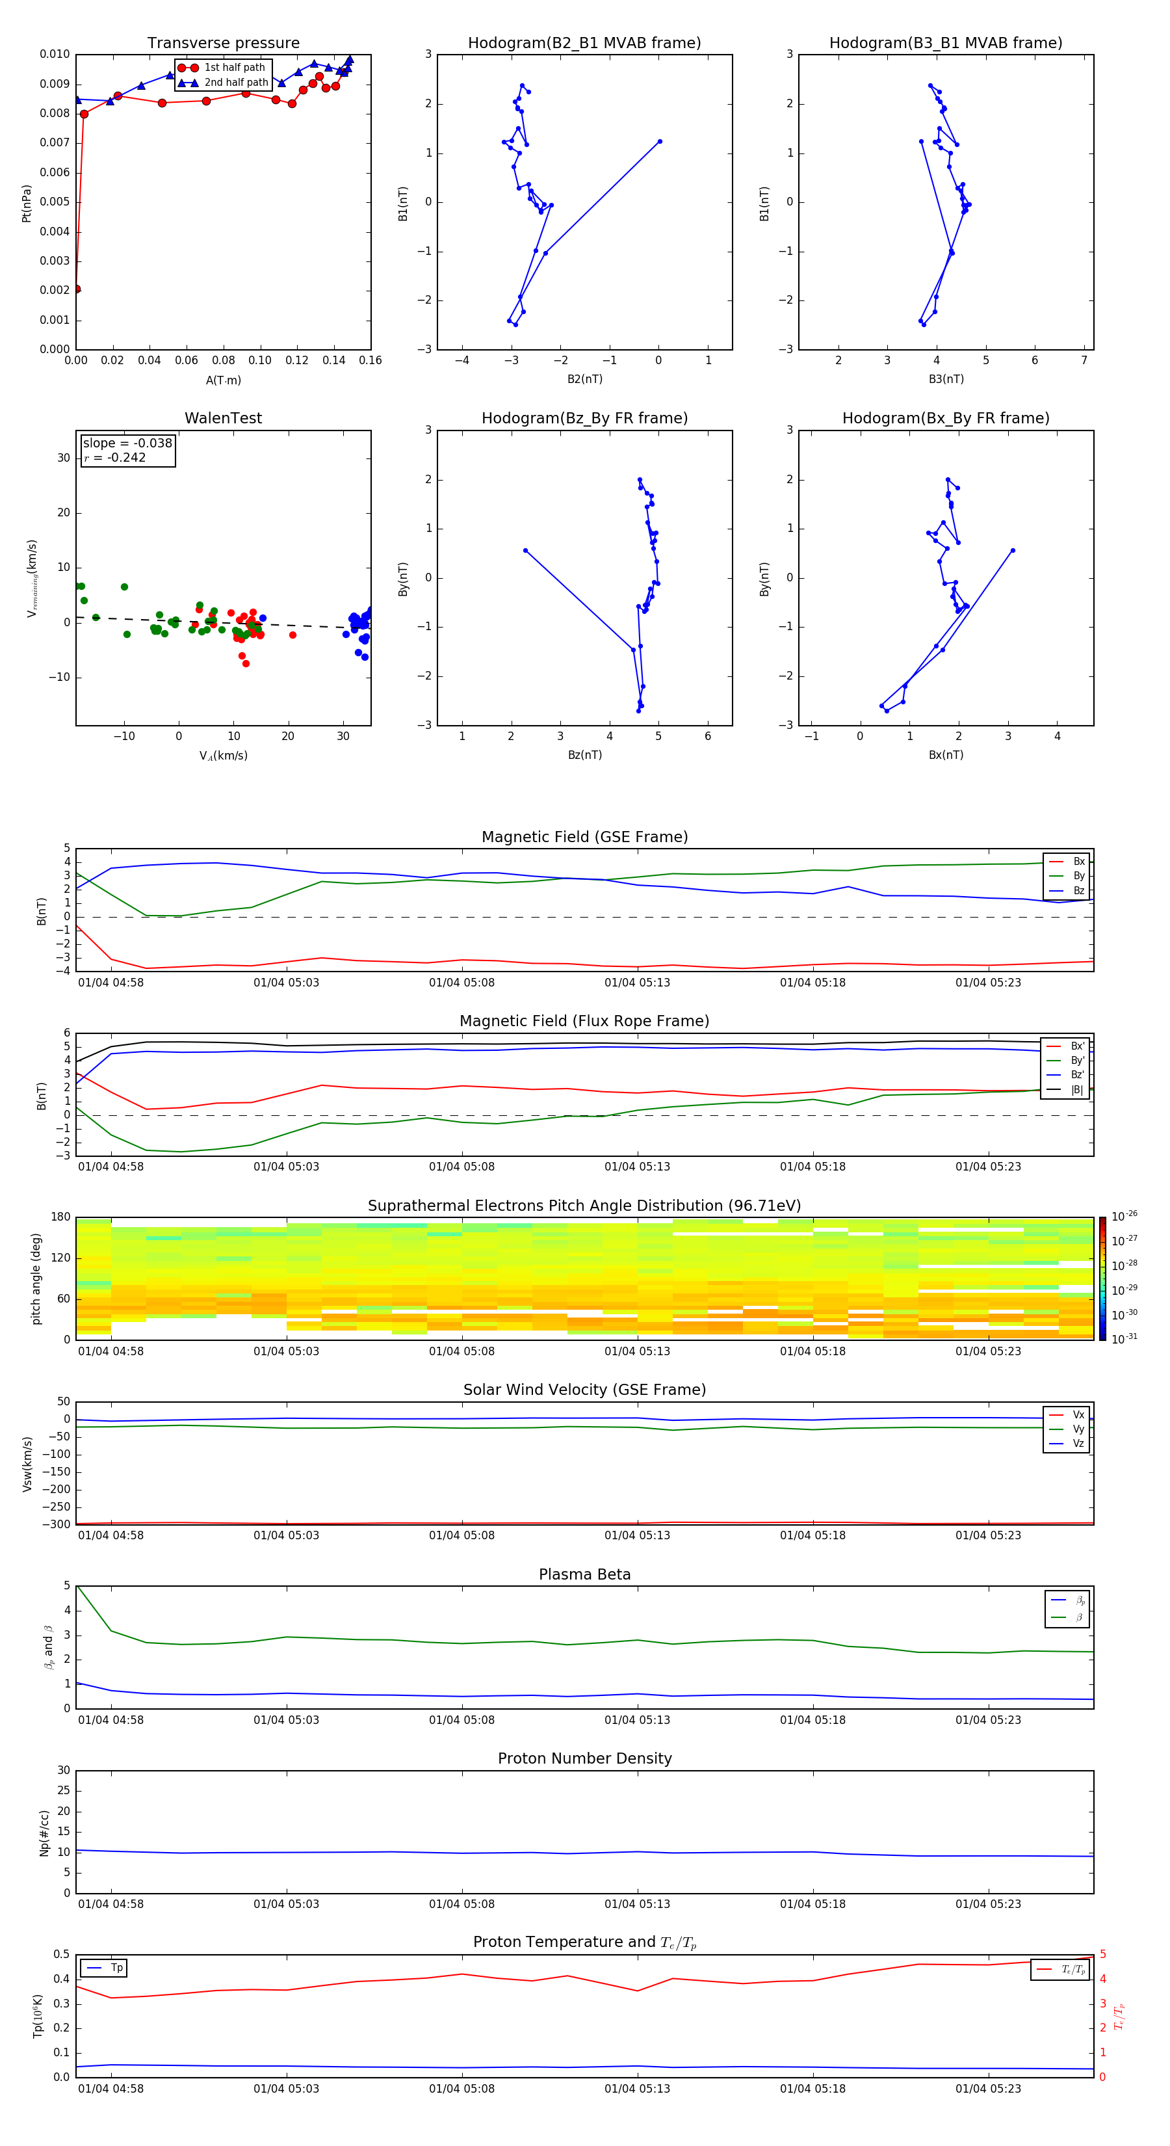Image resolution: width=1170 pixels, height=2146 pixels.
Task: Click the 'Tp' legend entry
Action: coord(104,1968)
